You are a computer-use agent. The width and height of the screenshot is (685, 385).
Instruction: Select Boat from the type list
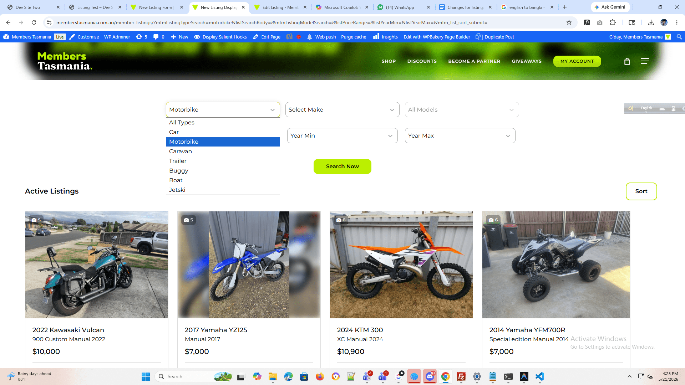tap(223, 180)
